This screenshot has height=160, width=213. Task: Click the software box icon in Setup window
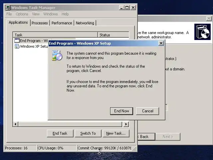pos(202,32)
